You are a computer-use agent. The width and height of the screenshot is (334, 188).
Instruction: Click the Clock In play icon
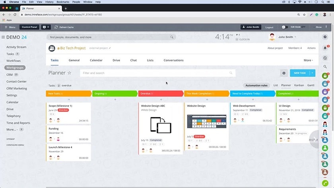237,39
